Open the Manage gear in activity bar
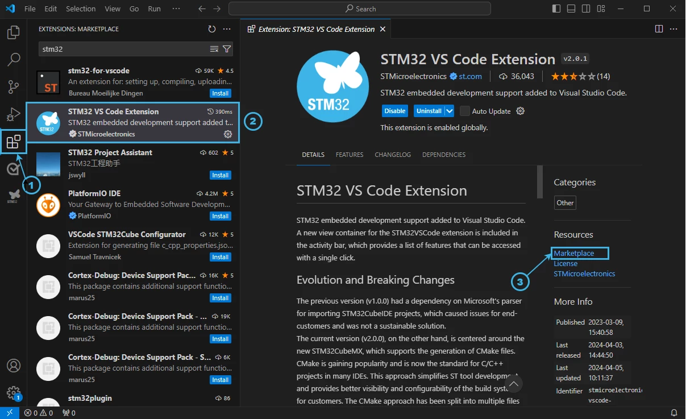This screenshot has height=419, width=686. tap(13, 393)
